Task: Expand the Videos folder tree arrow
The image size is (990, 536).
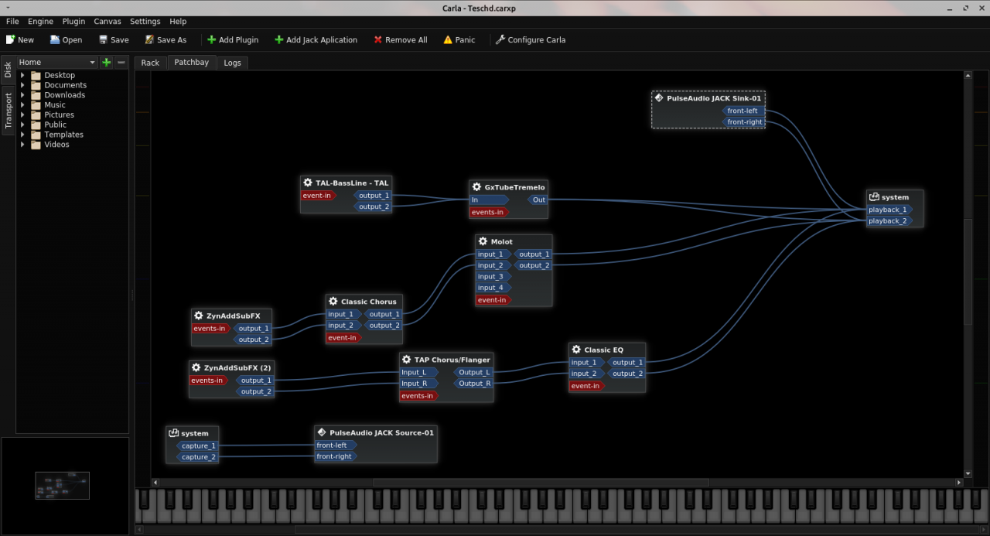Action: click(x=22, y=145)
